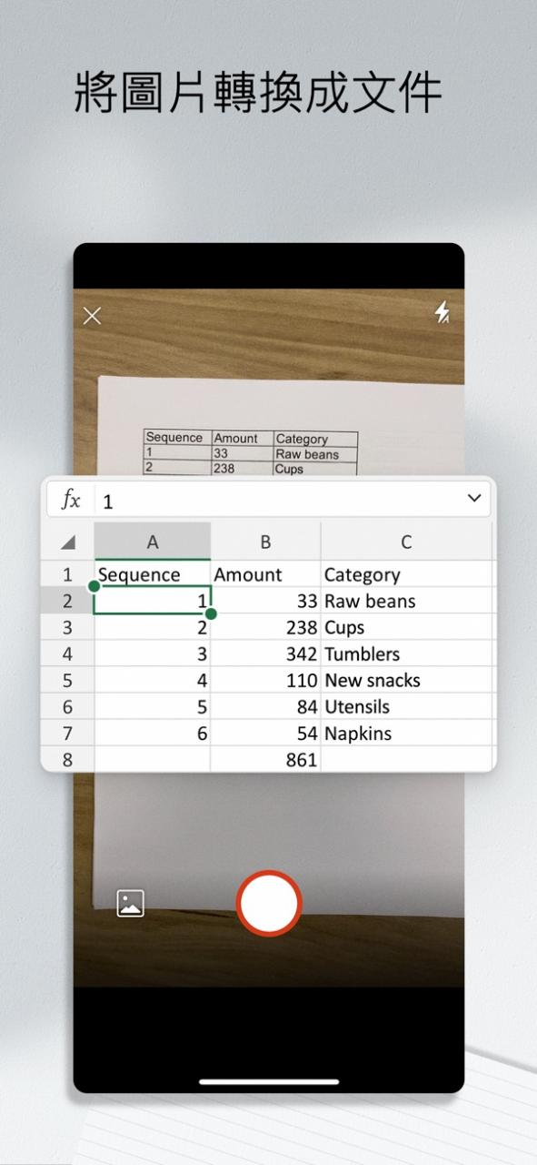Viewport: 537px width, 1165px height.
Task: Click the 'Tumblers' cell
Action: coord(406,653)
